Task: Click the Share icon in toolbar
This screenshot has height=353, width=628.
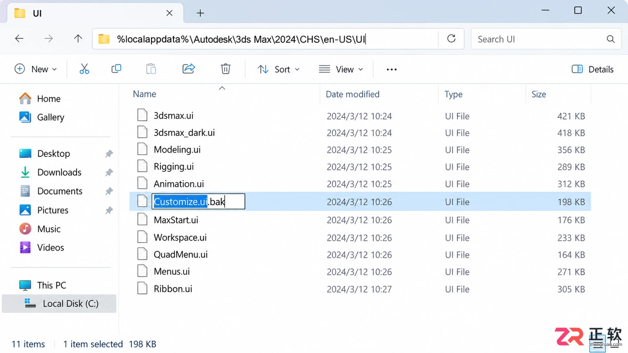Action: pos(188,69)
